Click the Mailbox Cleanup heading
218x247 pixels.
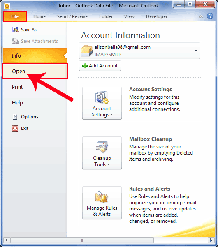point(151,139)
